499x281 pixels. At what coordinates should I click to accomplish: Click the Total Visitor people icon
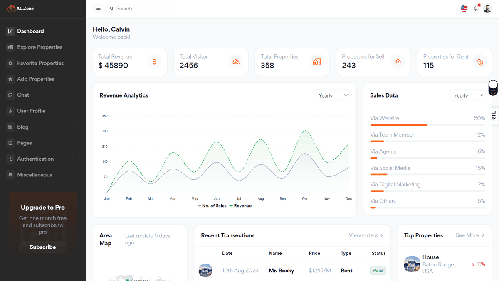coord(236,62)
